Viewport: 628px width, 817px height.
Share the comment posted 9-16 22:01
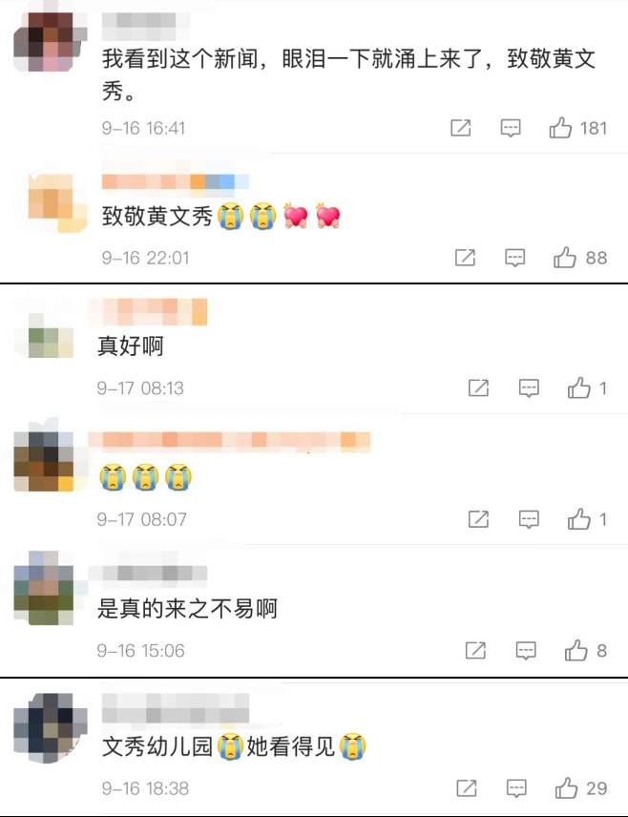pos(465,258)
